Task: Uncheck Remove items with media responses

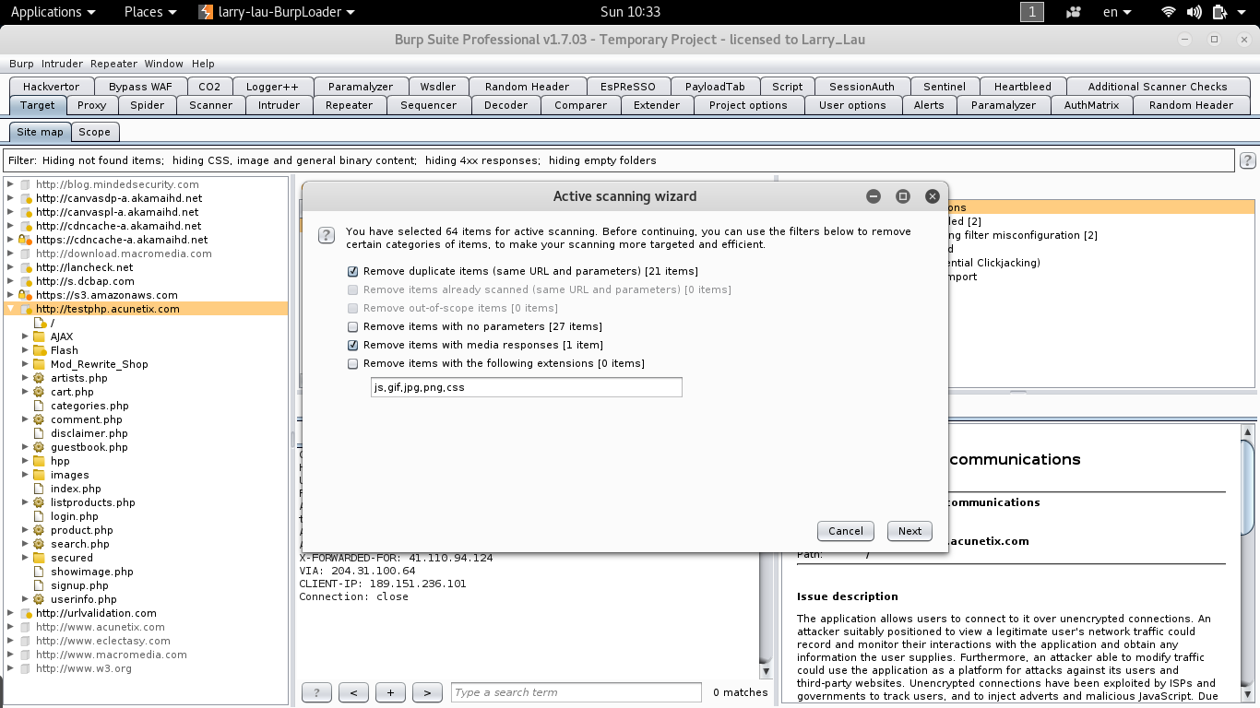Action: point(352,346)
